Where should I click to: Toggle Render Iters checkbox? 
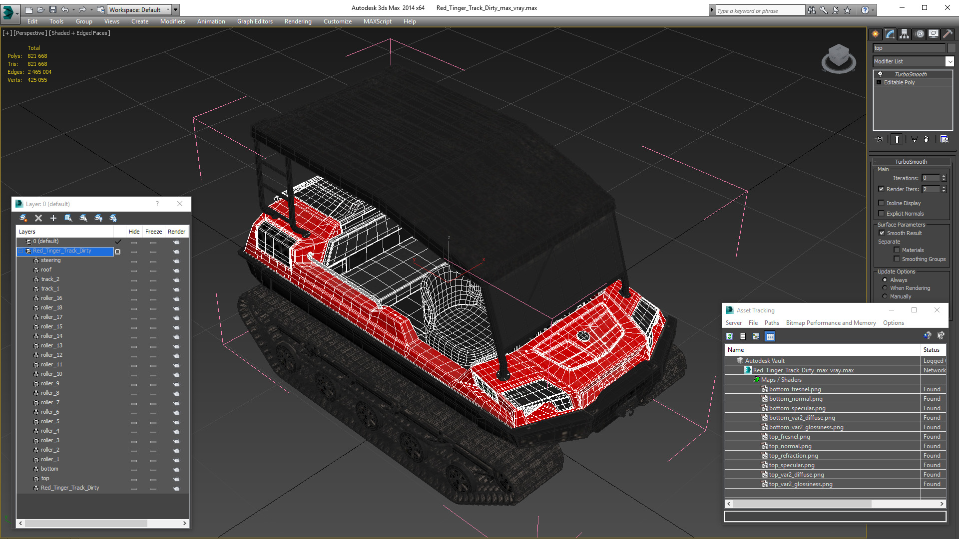[882, 189]
